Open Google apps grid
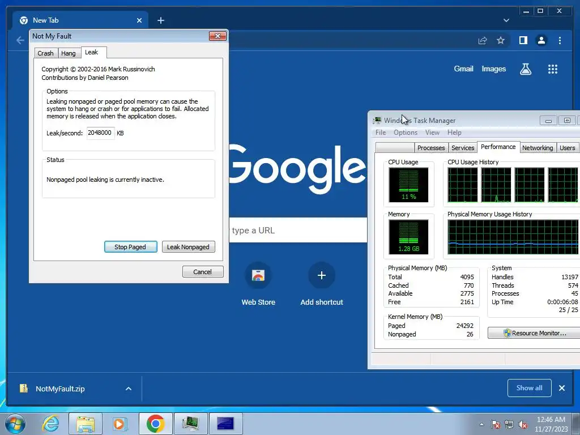Screen dimensions: 580x435 (553, 69)
